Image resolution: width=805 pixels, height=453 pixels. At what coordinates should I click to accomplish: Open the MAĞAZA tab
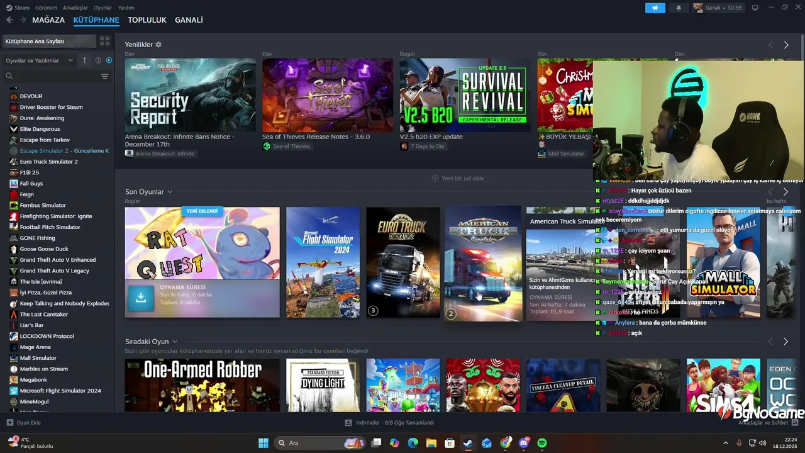click(x=48, y=20)
